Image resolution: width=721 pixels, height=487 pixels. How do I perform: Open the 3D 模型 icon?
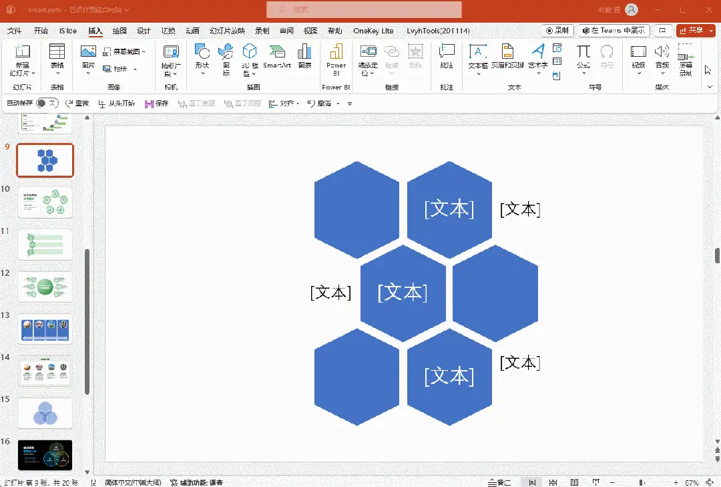[250, 56]
